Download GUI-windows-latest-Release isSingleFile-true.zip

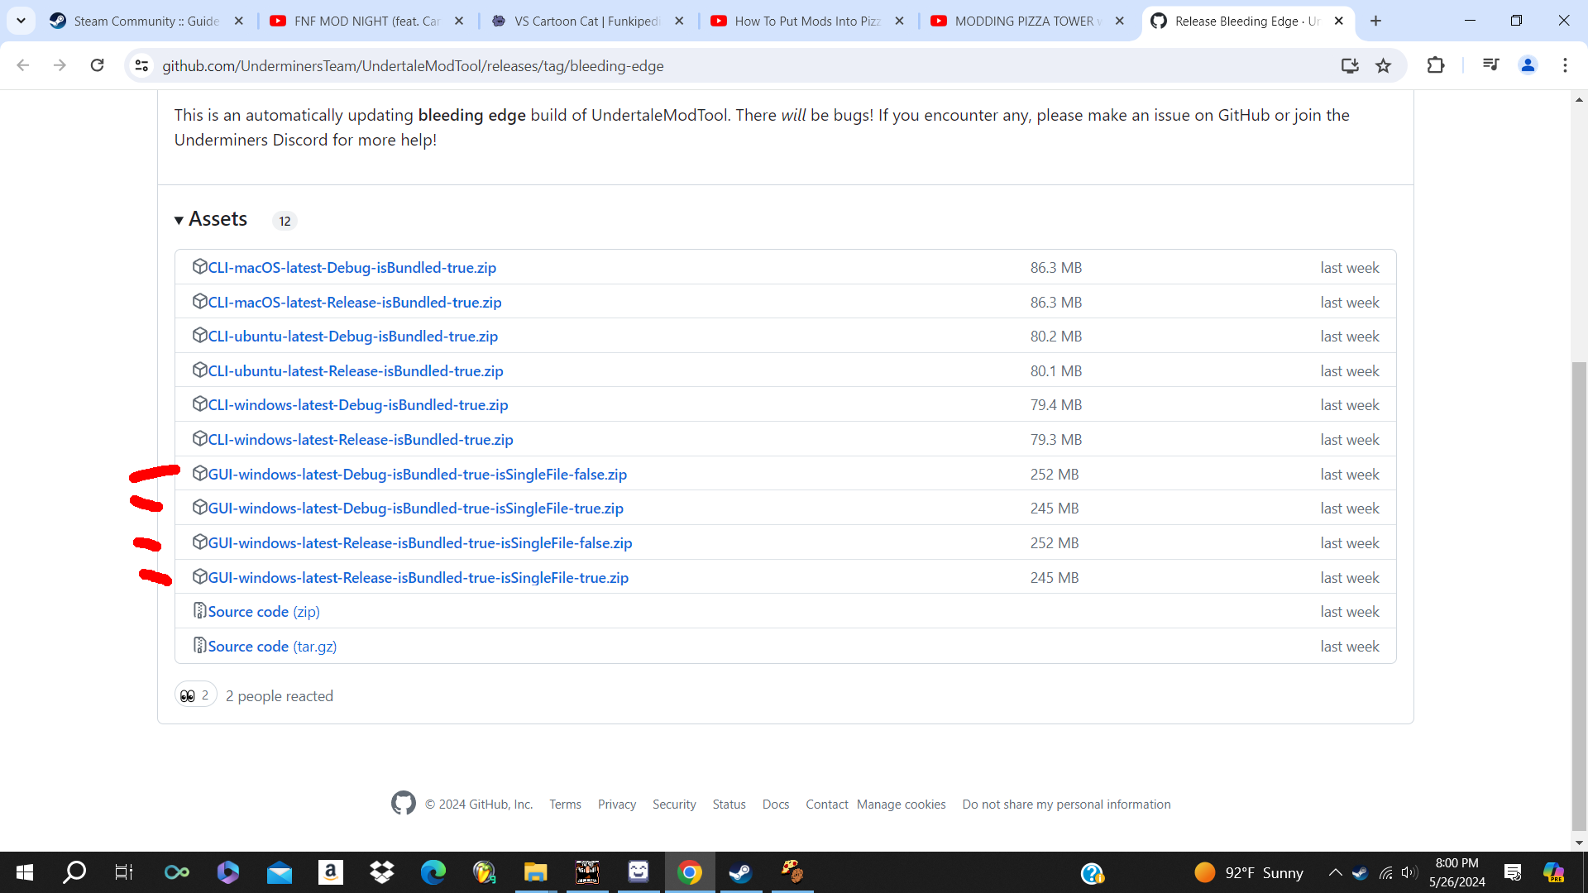tap(418, 577)
